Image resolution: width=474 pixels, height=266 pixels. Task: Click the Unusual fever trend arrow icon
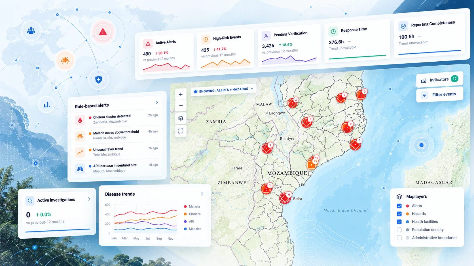click(80, 152)
